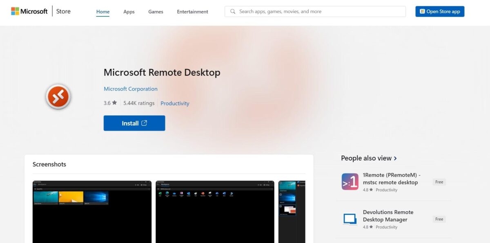Click the Microsoft Remote Desktop title
The image size is (490, 243).
tap(162, 72)
